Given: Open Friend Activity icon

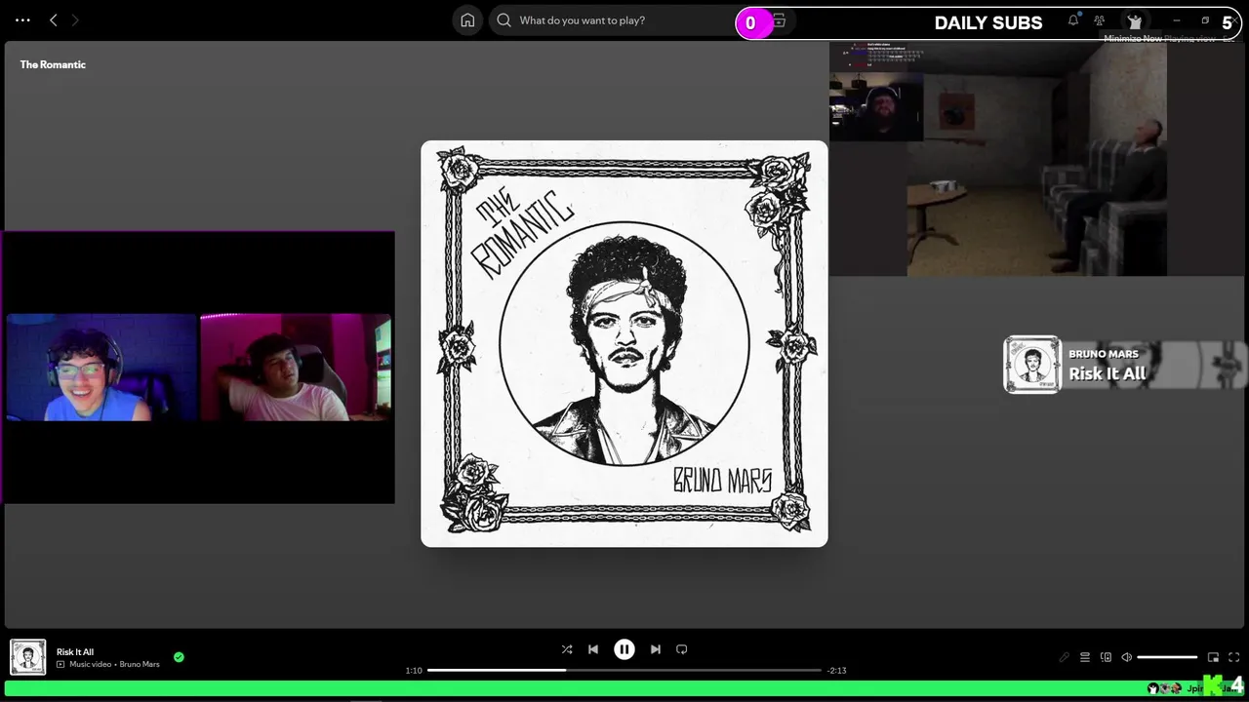Looking at the screenshot, I should click(1100, 20).
